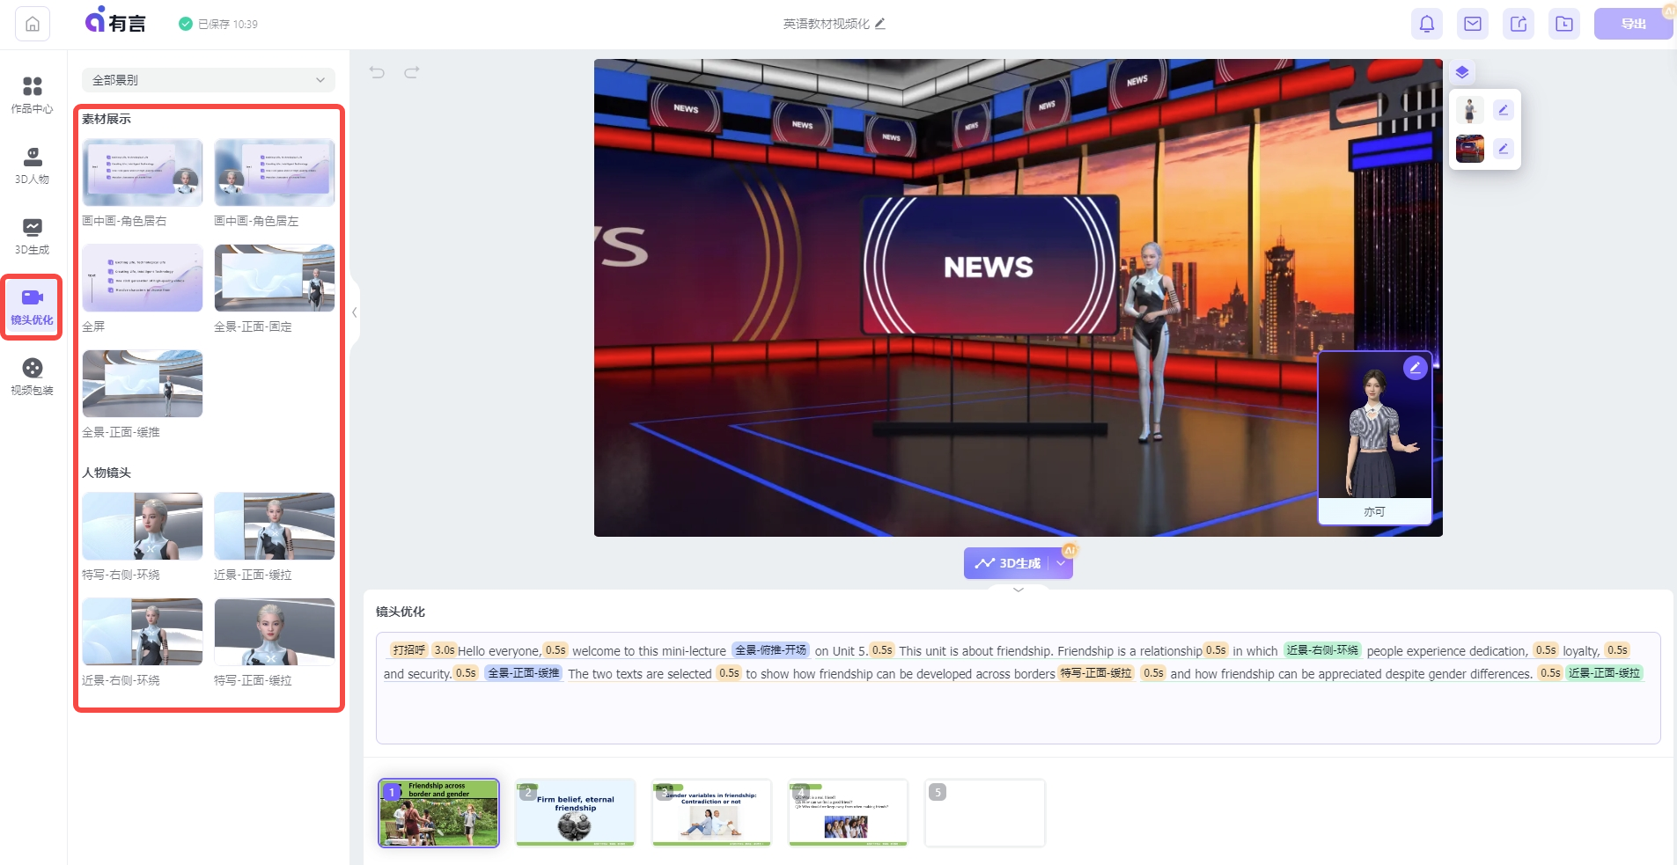This screenshot has width=1677, height=865.
Task: Open empty slide 5 thumbnail
Action: [985, 813]
